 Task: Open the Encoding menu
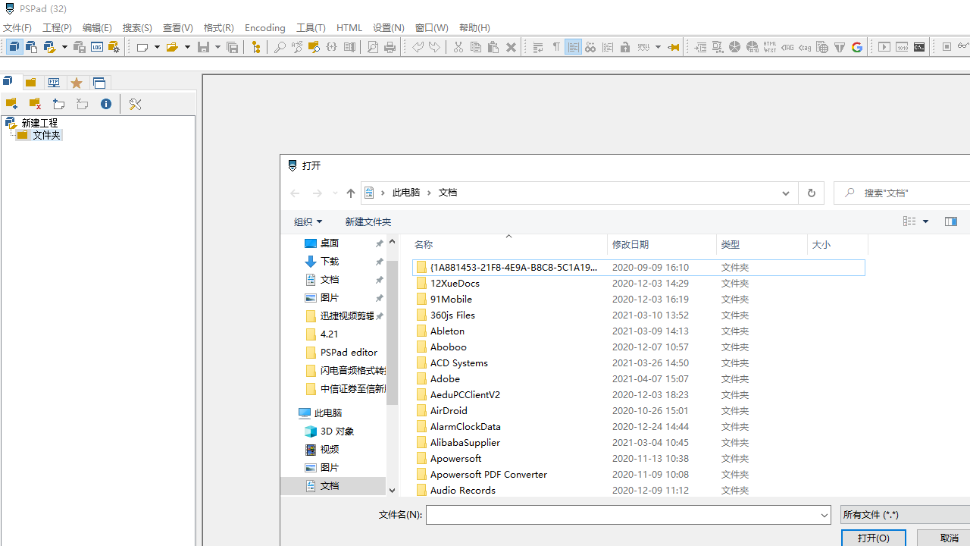(x=264, y=27)
